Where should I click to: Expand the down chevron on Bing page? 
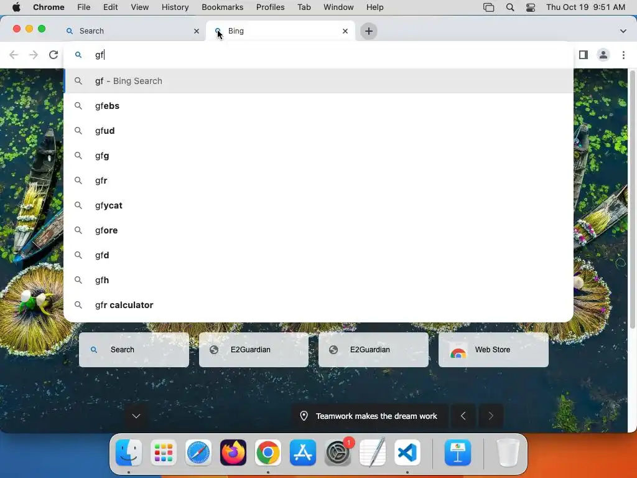(x=136, y=416)
